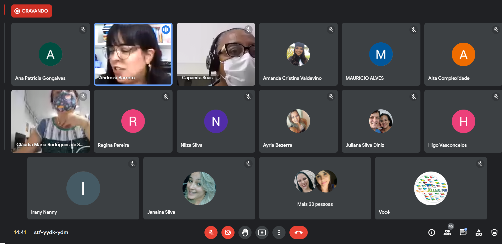Show the participants list
The image size is (502, 244).
tap(447, 232)
